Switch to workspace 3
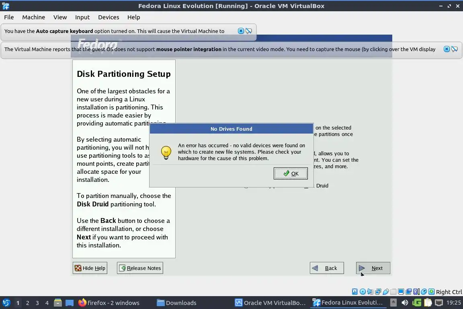Screen dimensions: 463x309 [37, 303]
